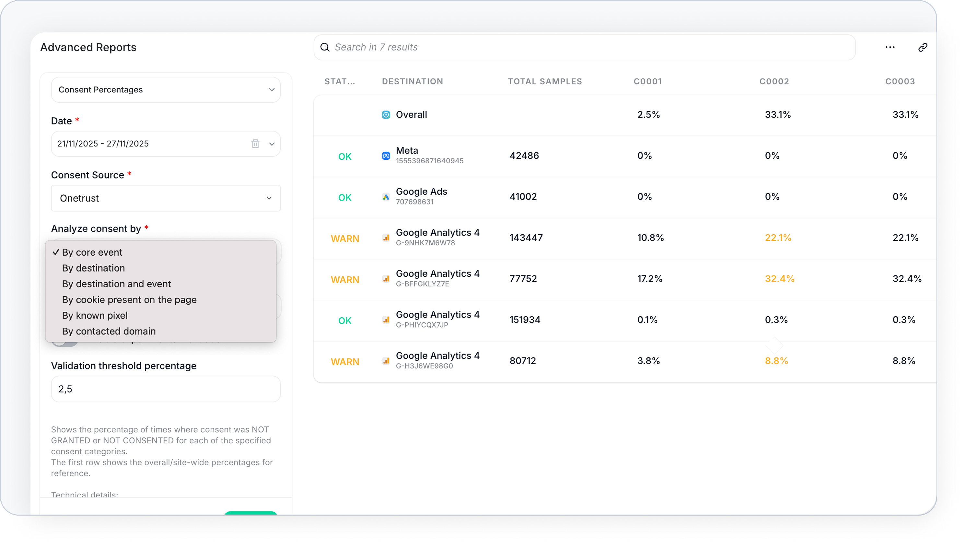Click the Google Ads logo icon
The width and height of the screenshot is (966, 547).
pos(386,197)
